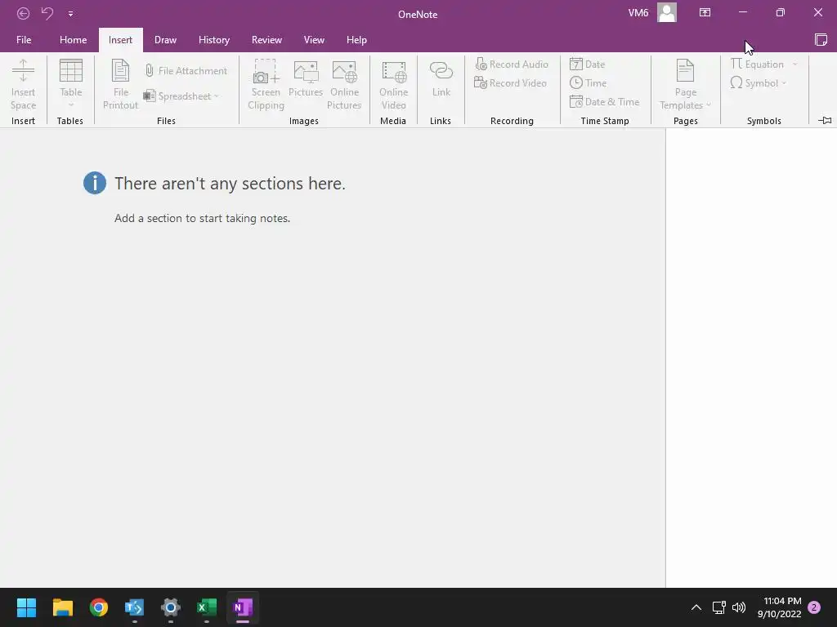Viewport: 837px width, 627px height.
Task: Open the Draw tab
Action: 165,40
